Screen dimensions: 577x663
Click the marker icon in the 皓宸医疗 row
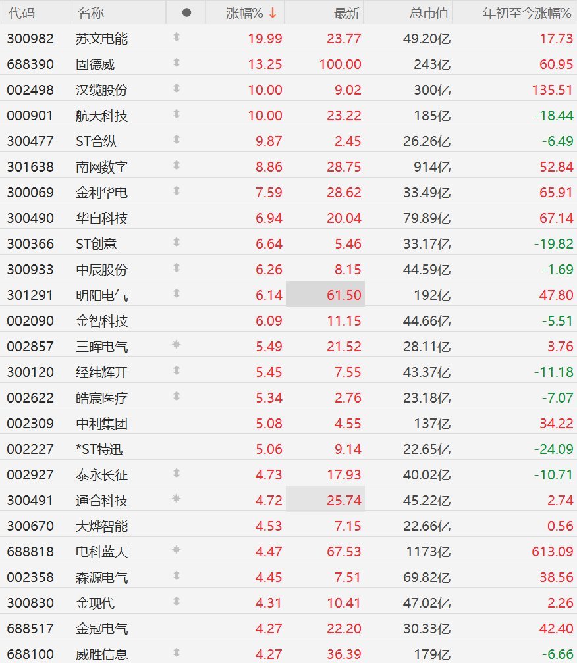(x=177, y=396)
